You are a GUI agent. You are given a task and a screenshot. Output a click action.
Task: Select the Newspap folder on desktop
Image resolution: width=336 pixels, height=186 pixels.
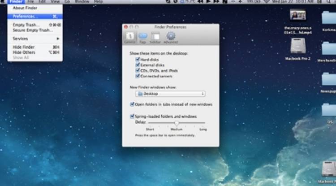coord(329,79)
